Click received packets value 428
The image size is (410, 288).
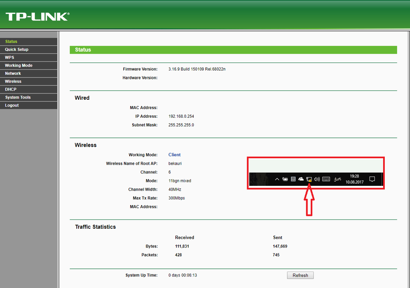178,255
